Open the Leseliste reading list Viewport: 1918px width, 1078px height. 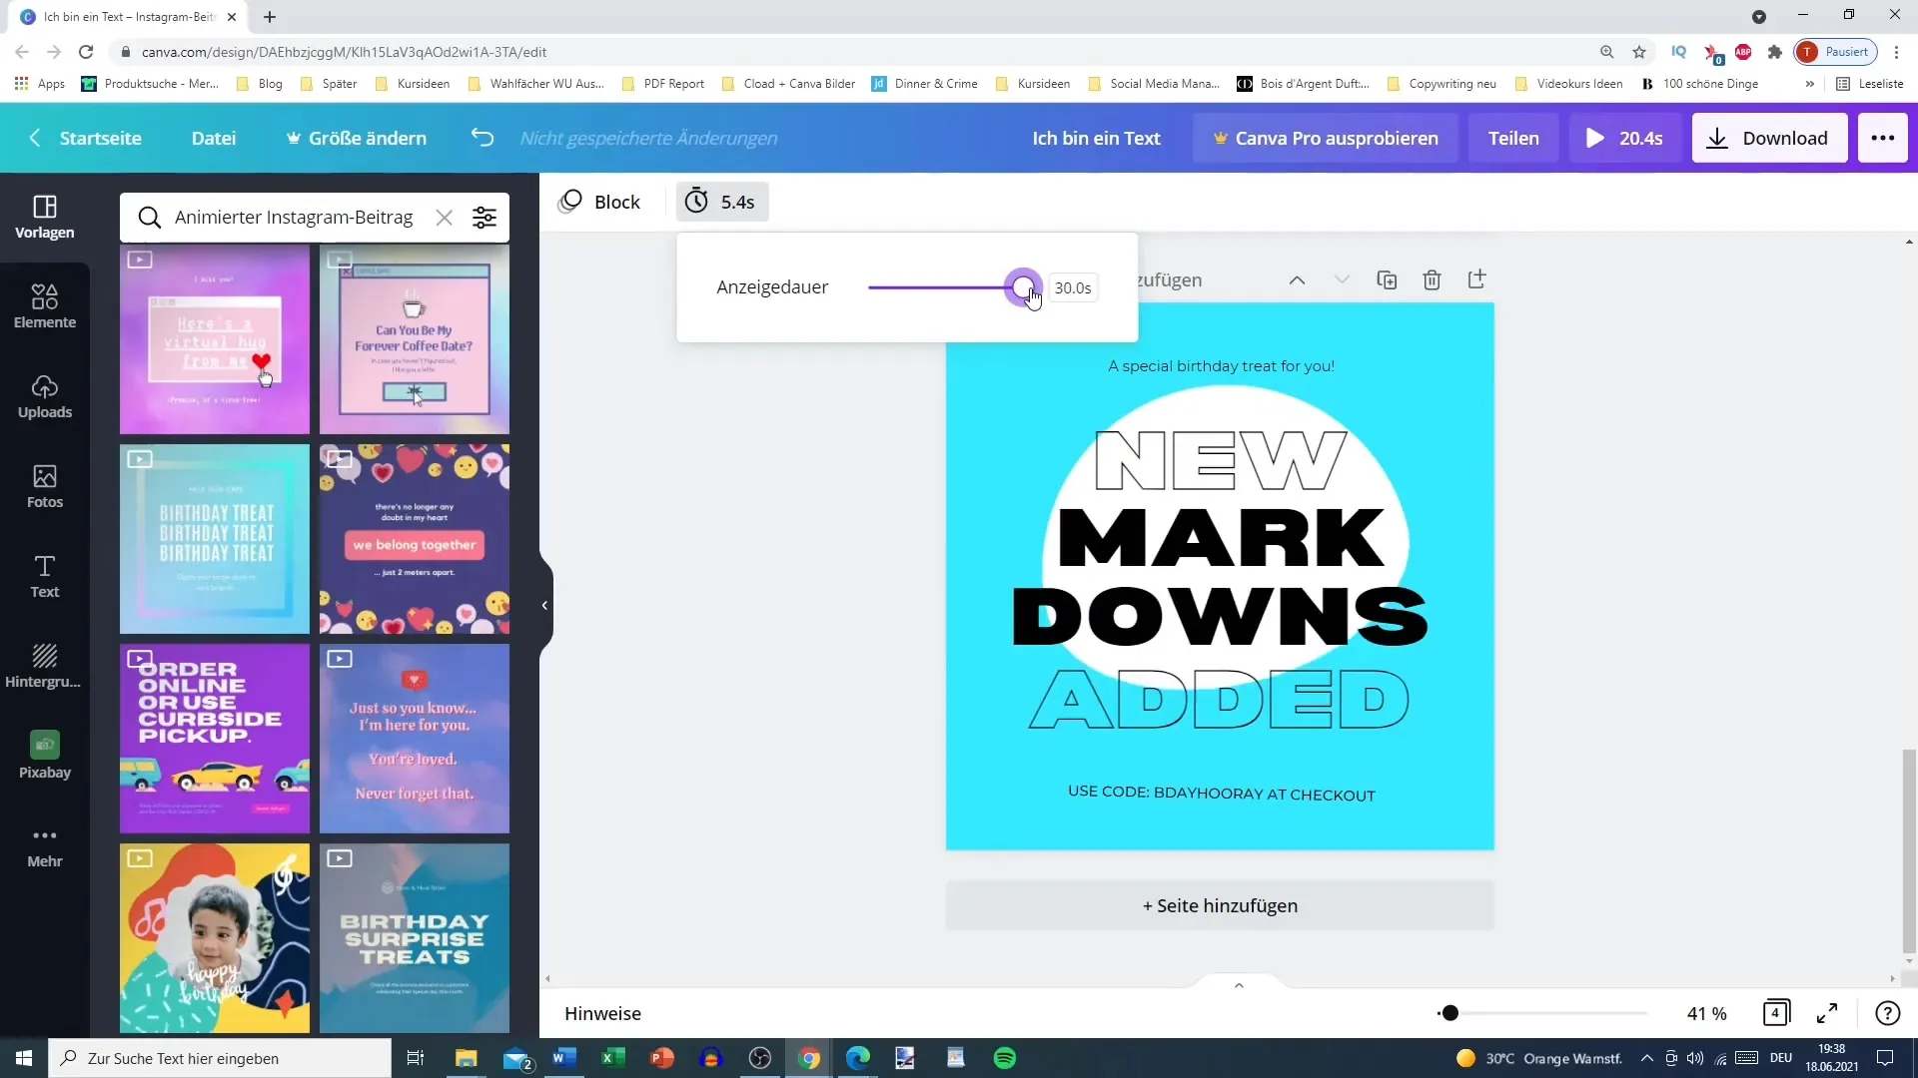point(1870,84)
